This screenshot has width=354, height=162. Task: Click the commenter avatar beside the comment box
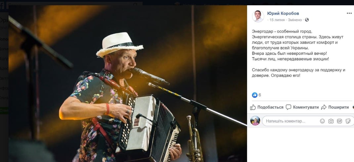(x=255, y=121)
